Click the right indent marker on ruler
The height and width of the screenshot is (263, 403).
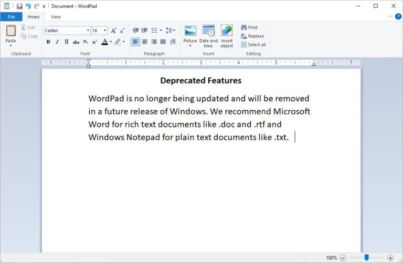tap(314, 64)
